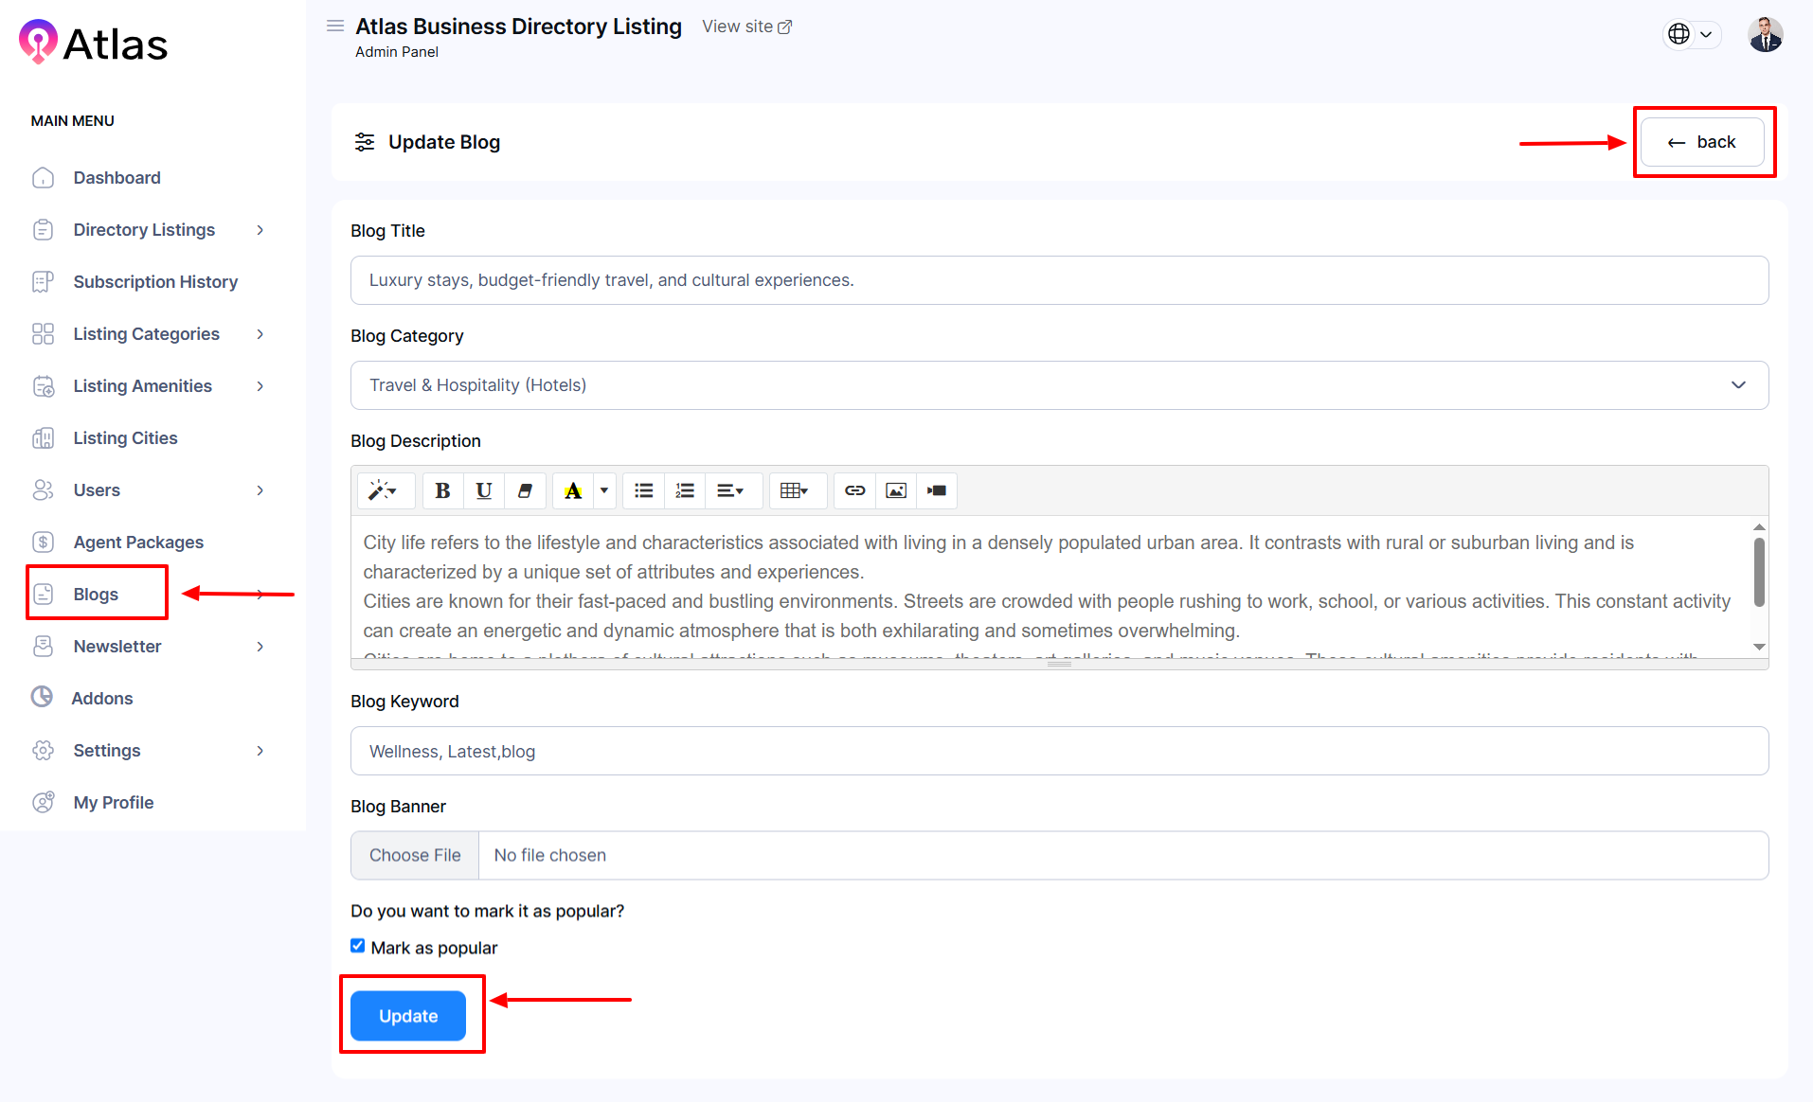Viewport: 1813px width, 1103px height.
Task: Create an unordered bullet list
Action: coord(644,490)
